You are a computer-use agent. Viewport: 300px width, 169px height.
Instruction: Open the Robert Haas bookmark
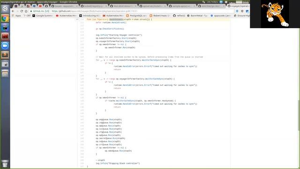[x=160, y=15]
